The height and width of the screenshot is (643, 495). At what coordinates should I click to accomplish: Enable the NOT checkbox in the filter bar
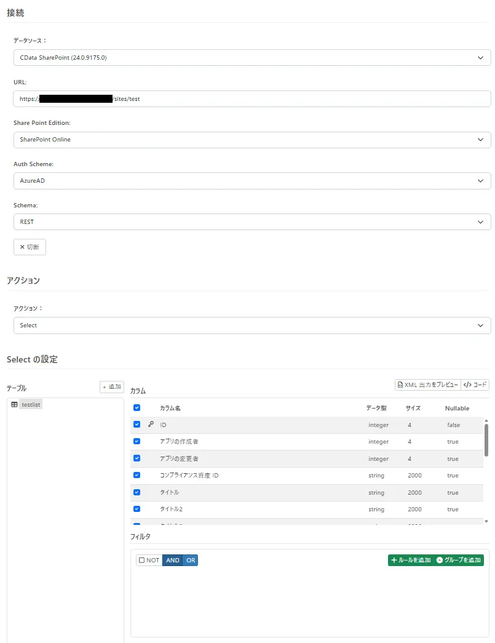(141, 560)
